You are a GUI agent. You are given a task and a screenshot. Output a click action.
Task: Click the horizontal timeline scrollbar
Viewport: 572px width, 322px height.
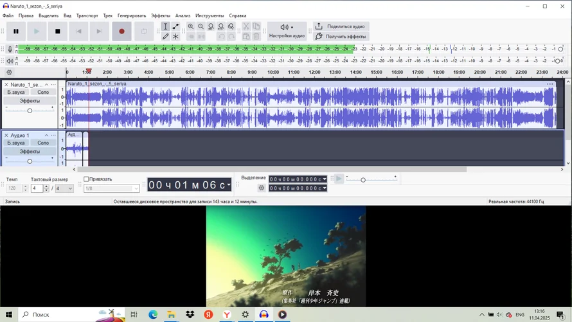click(x=272, y=169)
